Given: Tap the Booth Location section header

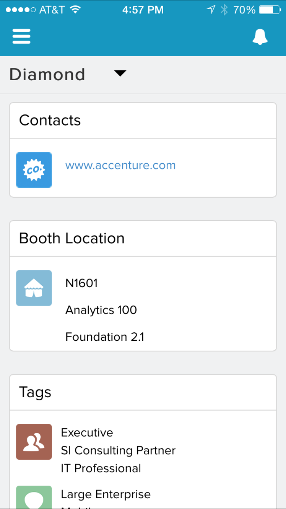Looking at the screenshot, I should tap(72, 238).
